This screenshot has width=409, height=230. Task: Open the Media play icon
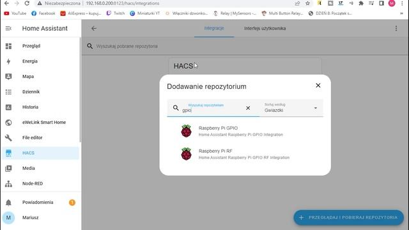[x=8, y=169]
